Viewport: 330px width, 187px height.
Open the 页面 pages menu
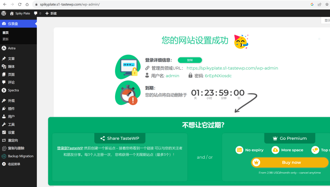[x=18, y=75]
